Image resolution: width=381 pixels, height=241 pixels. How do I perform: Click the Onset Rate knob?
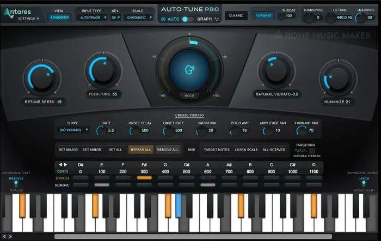168,131
